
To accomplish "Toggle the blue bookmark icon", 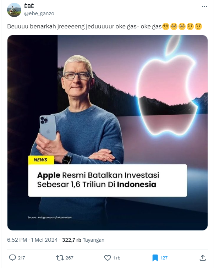I will pos(155,258).
